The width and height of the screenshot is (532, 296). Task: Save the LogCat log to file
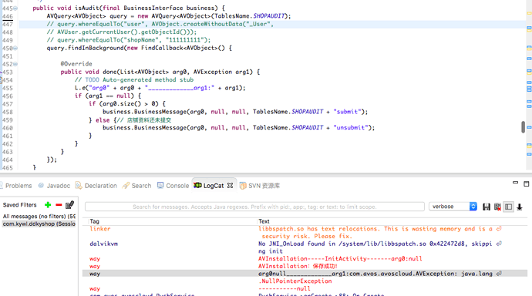(x=487, y=207)
